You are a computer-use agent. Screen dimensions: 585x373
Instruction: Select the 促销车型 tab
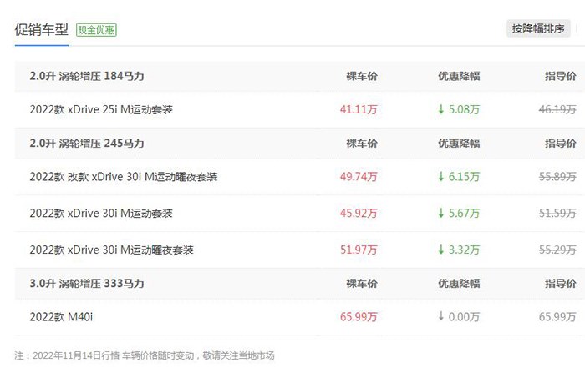click(x=42, y=29)
